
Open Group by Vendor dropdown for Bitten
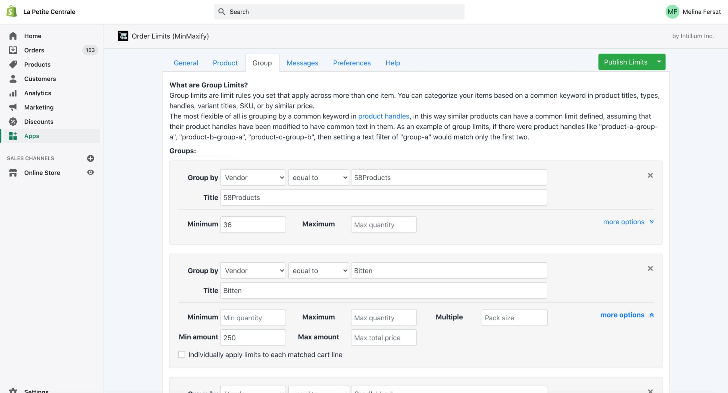point(253,271)
